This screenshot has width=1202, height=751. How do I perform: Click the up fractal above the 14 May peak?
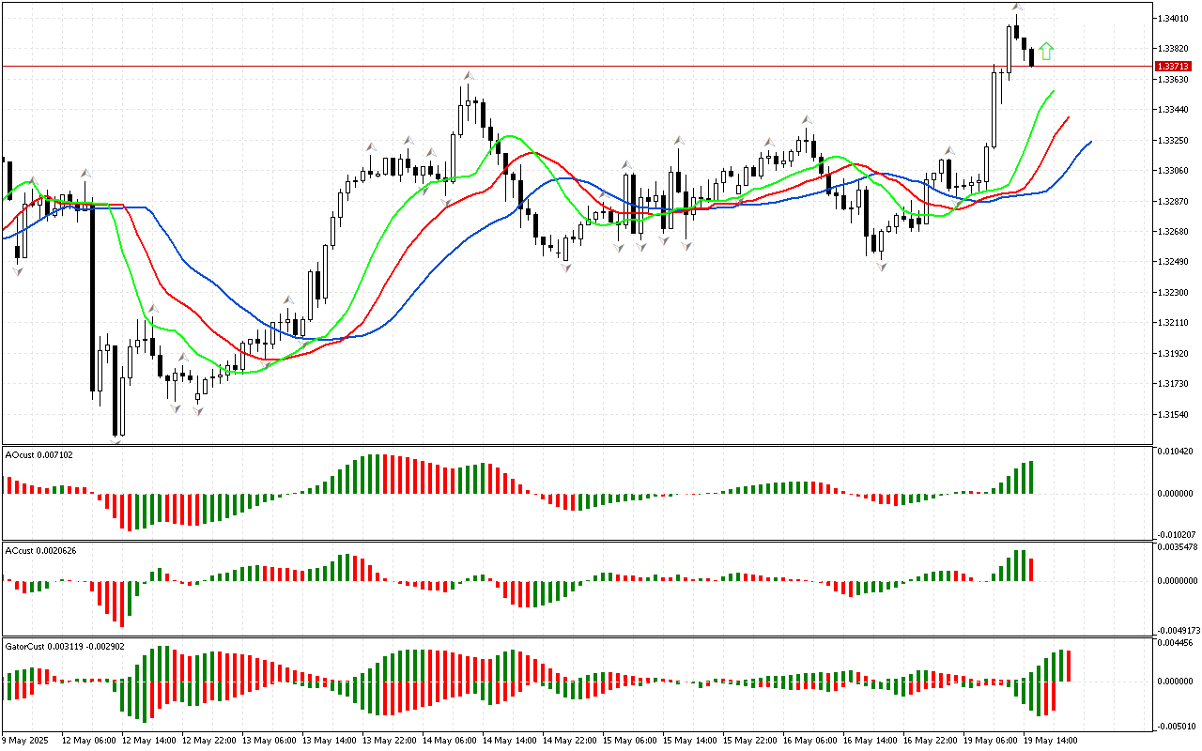point(467,75)
